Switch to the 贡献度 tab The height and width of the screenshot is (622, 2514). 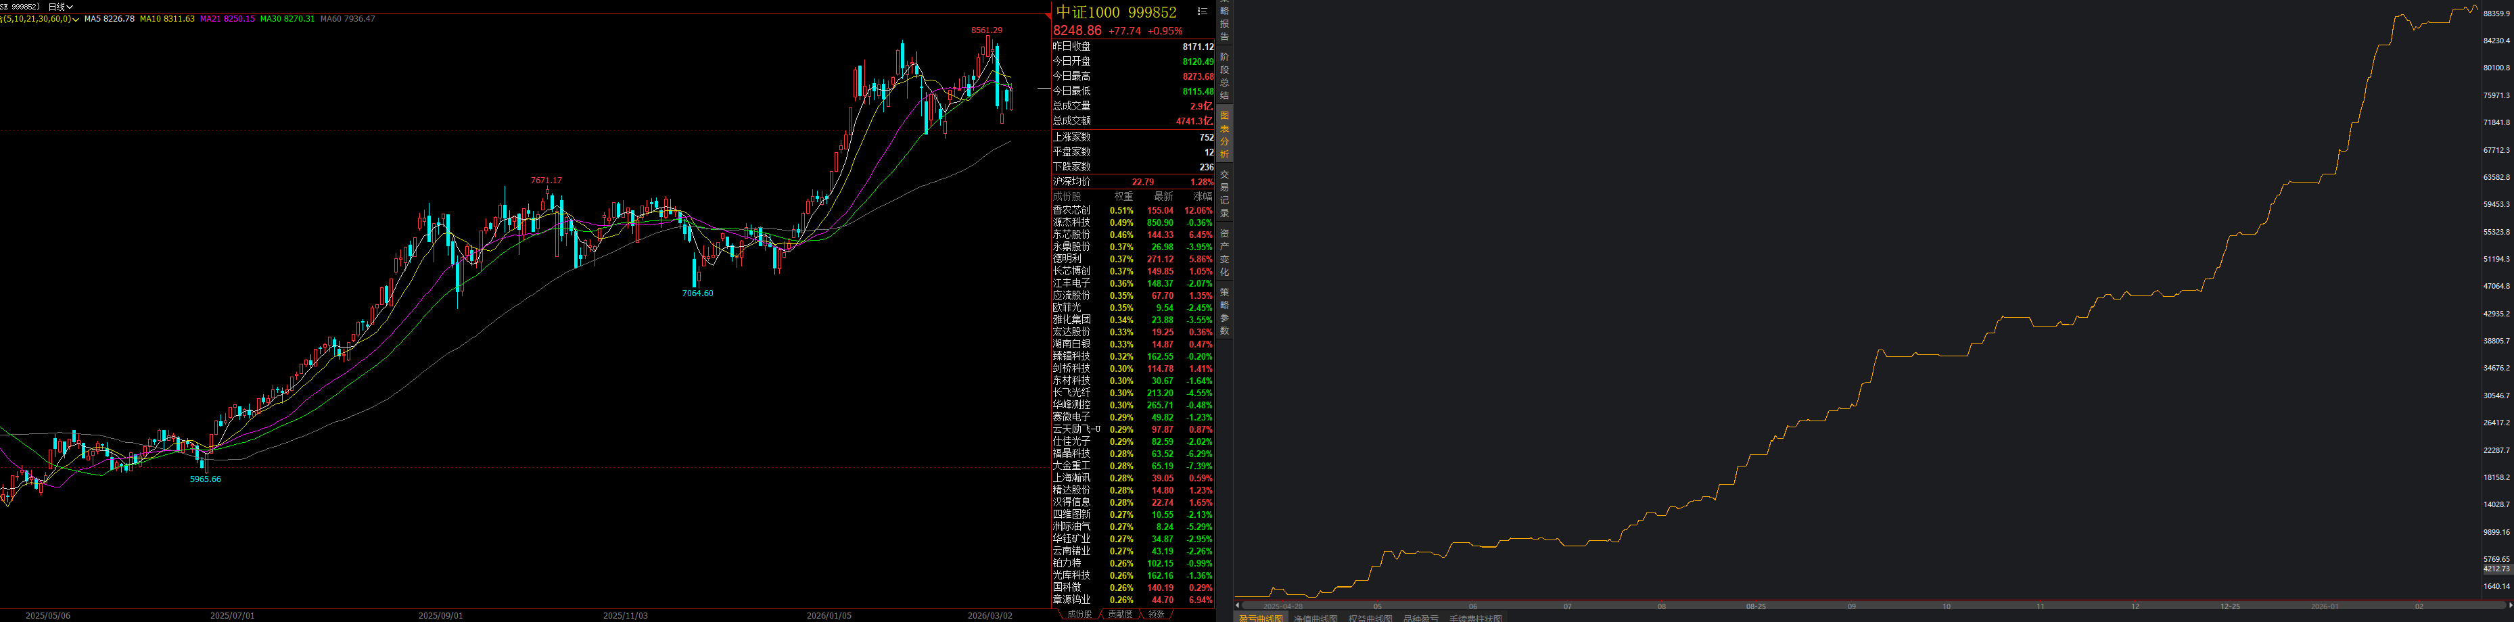[x=1119, y=614]
